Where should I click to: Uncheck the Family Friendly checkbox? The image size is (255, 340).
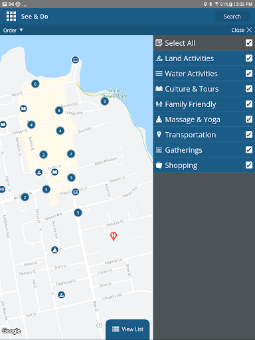(x=249, y=104)
